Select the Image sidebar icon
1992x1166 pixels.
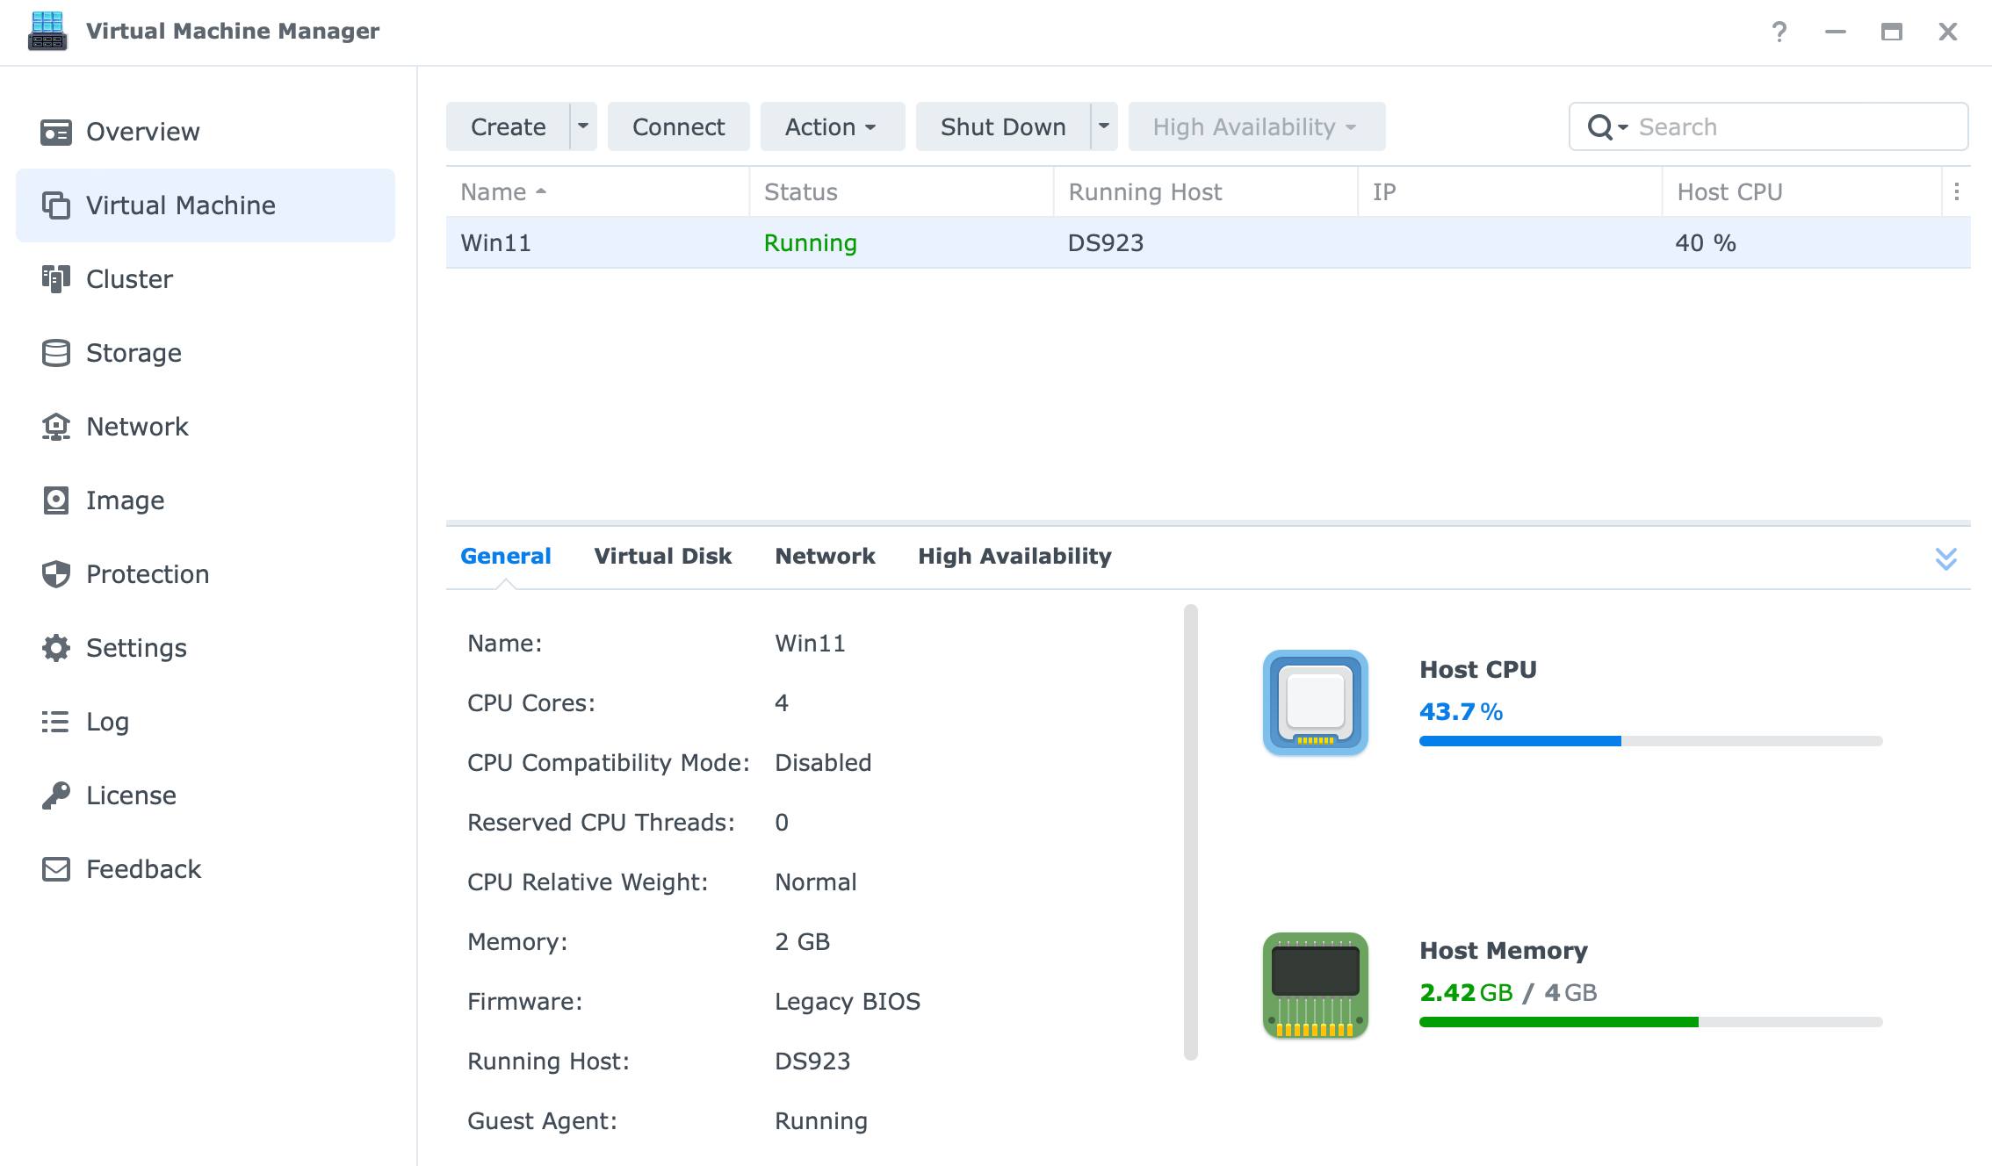(x=56, y=500)
